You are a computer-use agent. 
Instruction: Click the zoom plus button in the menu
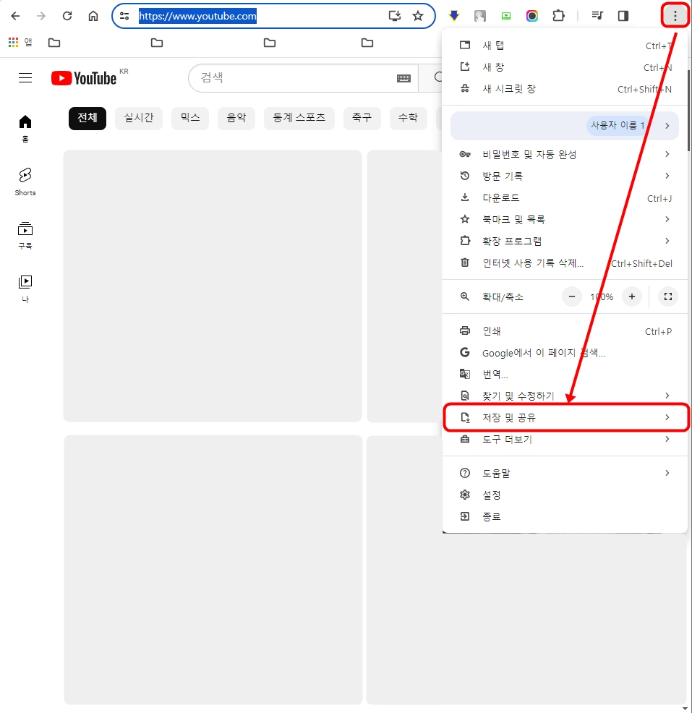point(631,296)
